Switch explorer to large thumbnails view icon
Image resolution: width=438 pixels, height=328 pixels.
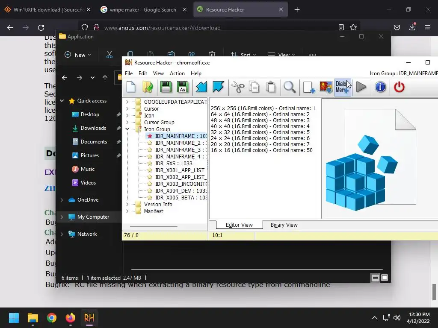[385, 278]
